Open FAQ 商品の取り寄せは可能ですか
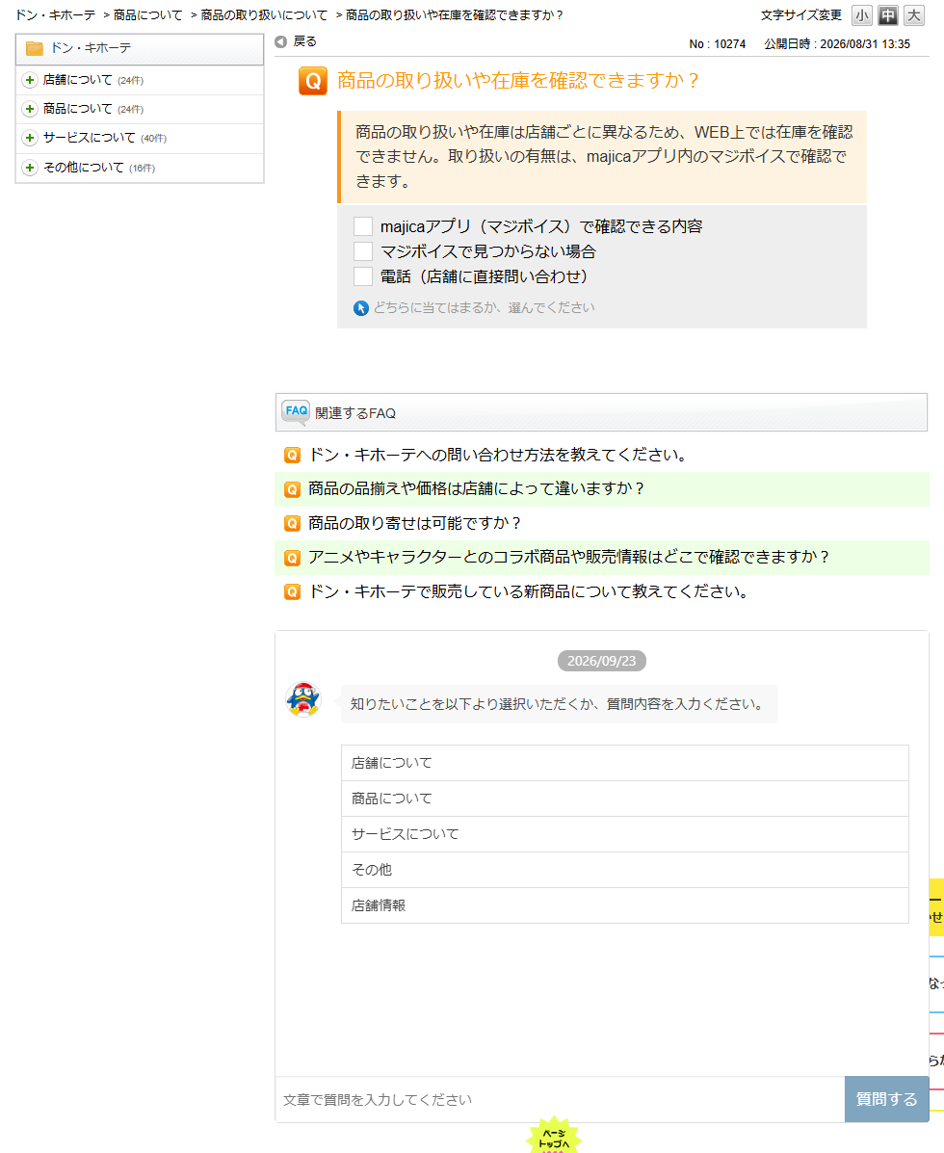The height and width of the screenshot is (1153, 944). click(x=414, y=524)
